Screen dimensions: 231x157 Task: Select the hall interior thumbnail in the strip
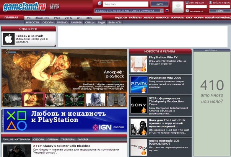tap(116, 100)
